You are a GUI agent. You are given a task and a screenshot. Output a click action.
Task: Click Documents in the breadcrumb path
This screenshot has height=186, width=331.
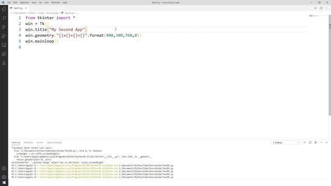point(20,13)
